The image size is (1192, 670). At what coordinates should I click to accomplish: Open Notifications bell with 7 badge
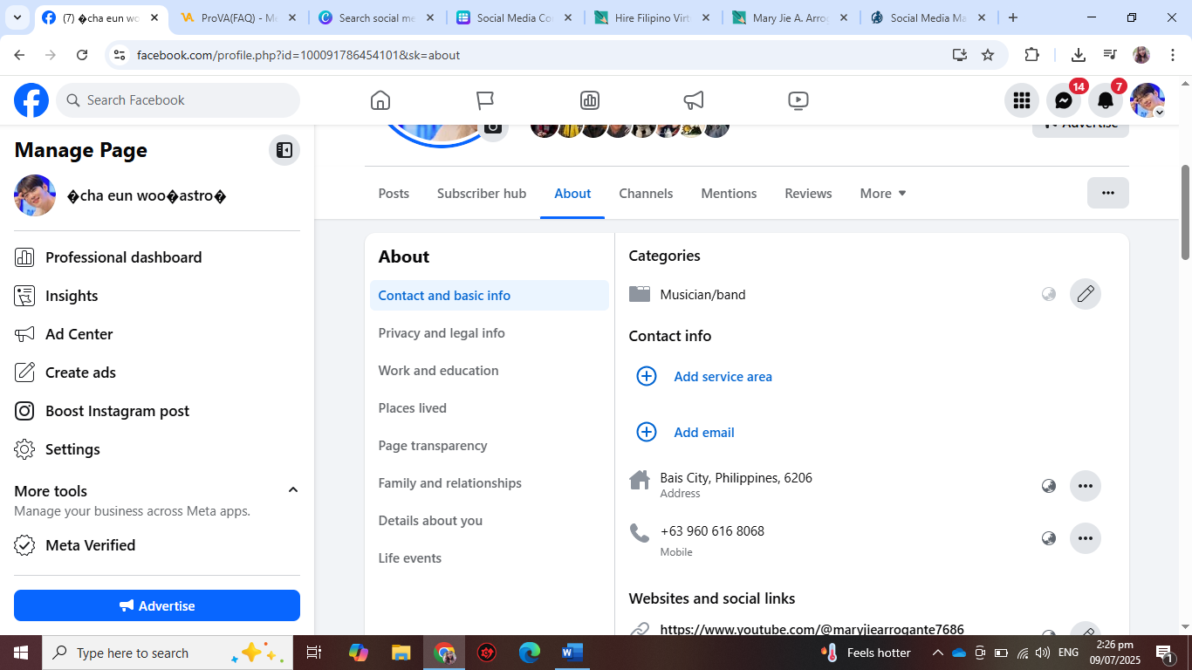(1106, 100)
